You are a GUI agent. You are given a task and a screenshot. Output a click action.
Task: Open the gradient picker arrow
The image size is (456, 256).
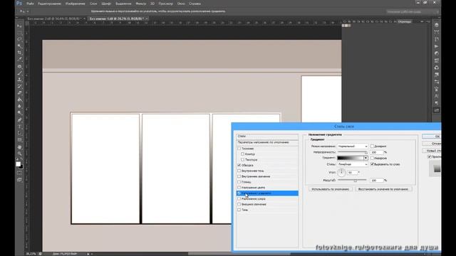tap(366, 158)
